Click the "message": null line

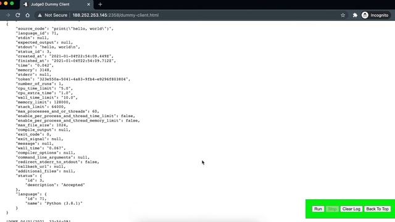(35, 144)
